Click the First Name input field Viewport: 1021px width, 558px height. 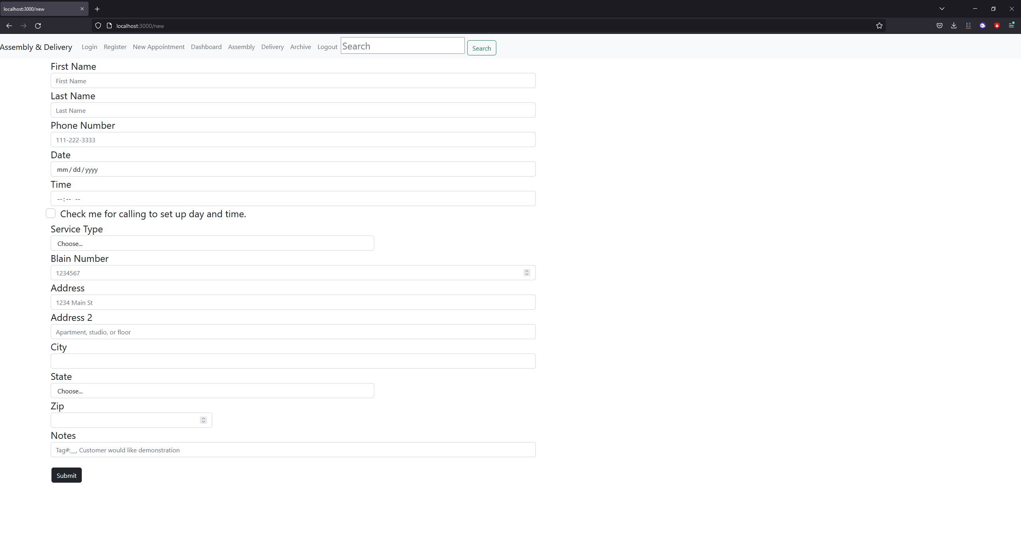coord(293,81)
